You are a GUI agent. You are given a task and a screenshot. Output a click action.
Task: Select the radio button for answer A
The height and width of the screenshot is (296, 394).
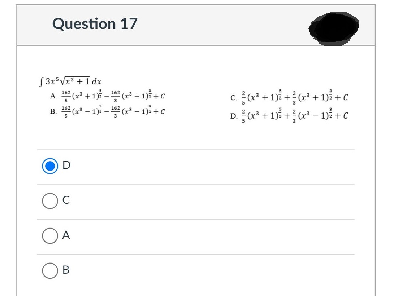click(50, 235)
